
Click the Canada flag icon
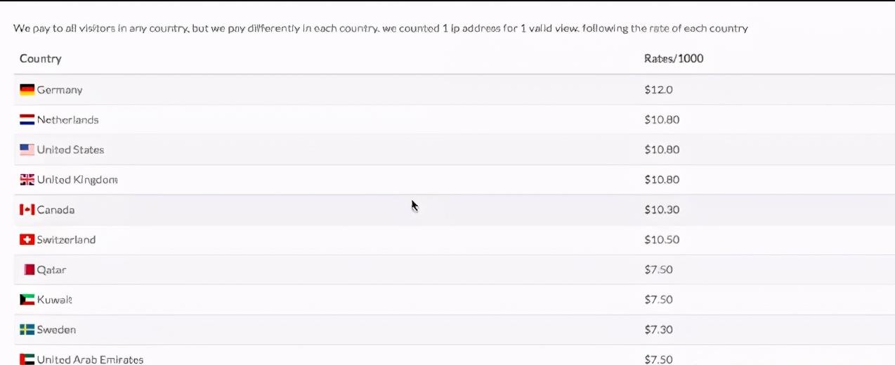pyautogui.click(x=27, y=210)
